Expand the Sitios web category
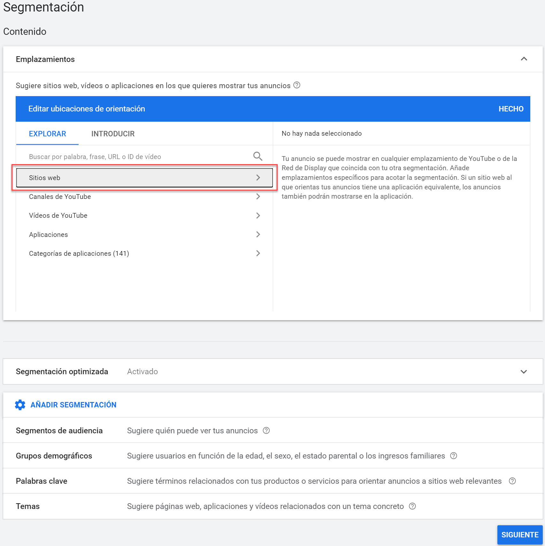The image size is (545, 546). [x=144, y=178]
